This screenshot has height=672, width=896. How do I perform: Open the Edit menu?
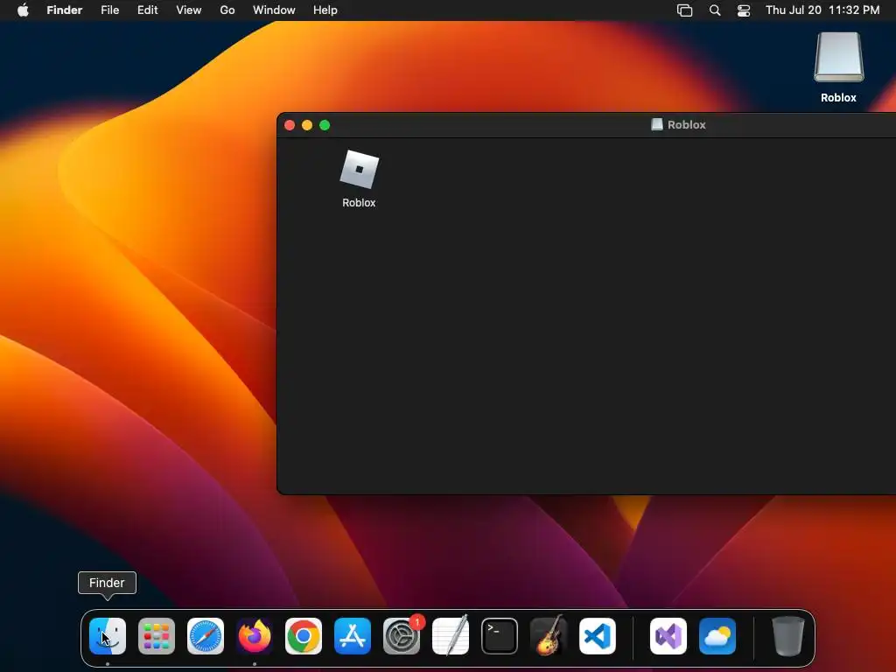coord(147,10)
